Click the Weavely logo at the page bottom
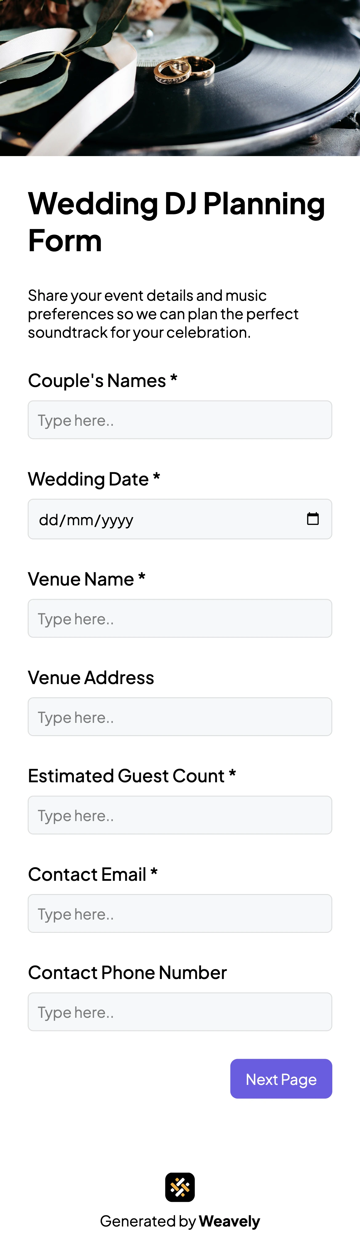360x1257 pixels. coord(180,1188)
